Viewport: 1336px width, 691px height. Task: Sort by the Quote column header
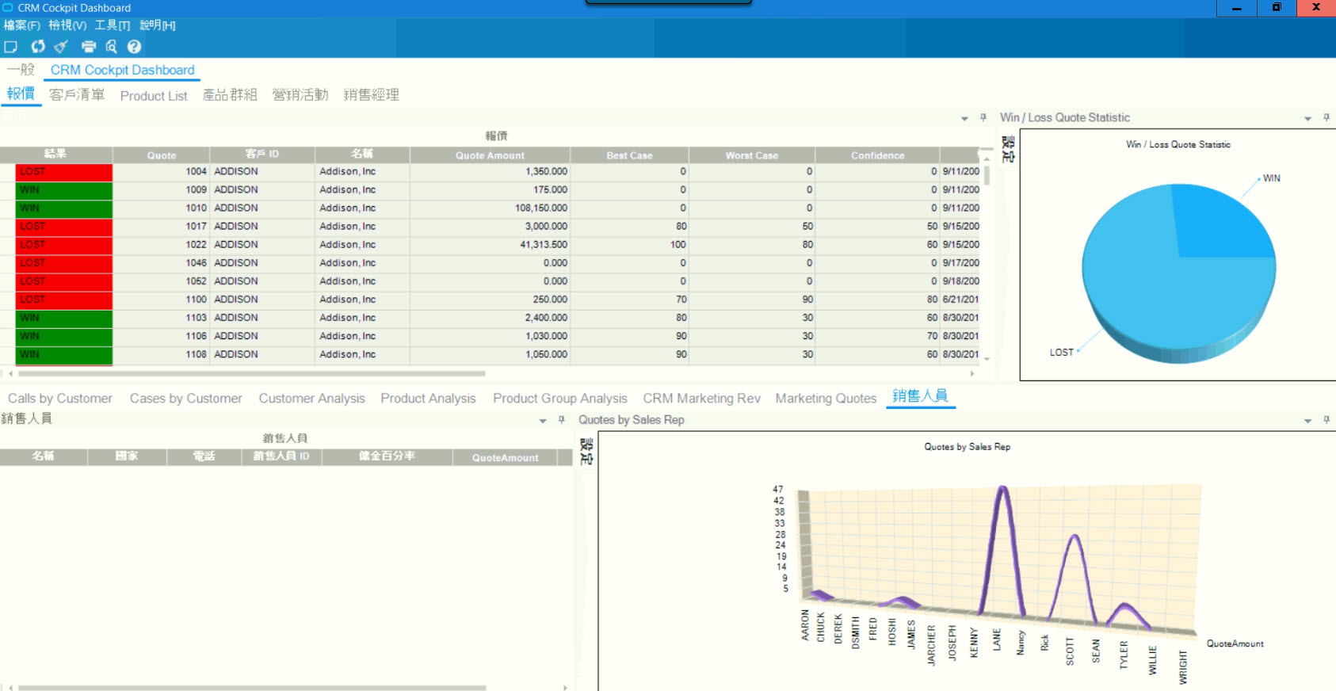(x=162, y=155)
